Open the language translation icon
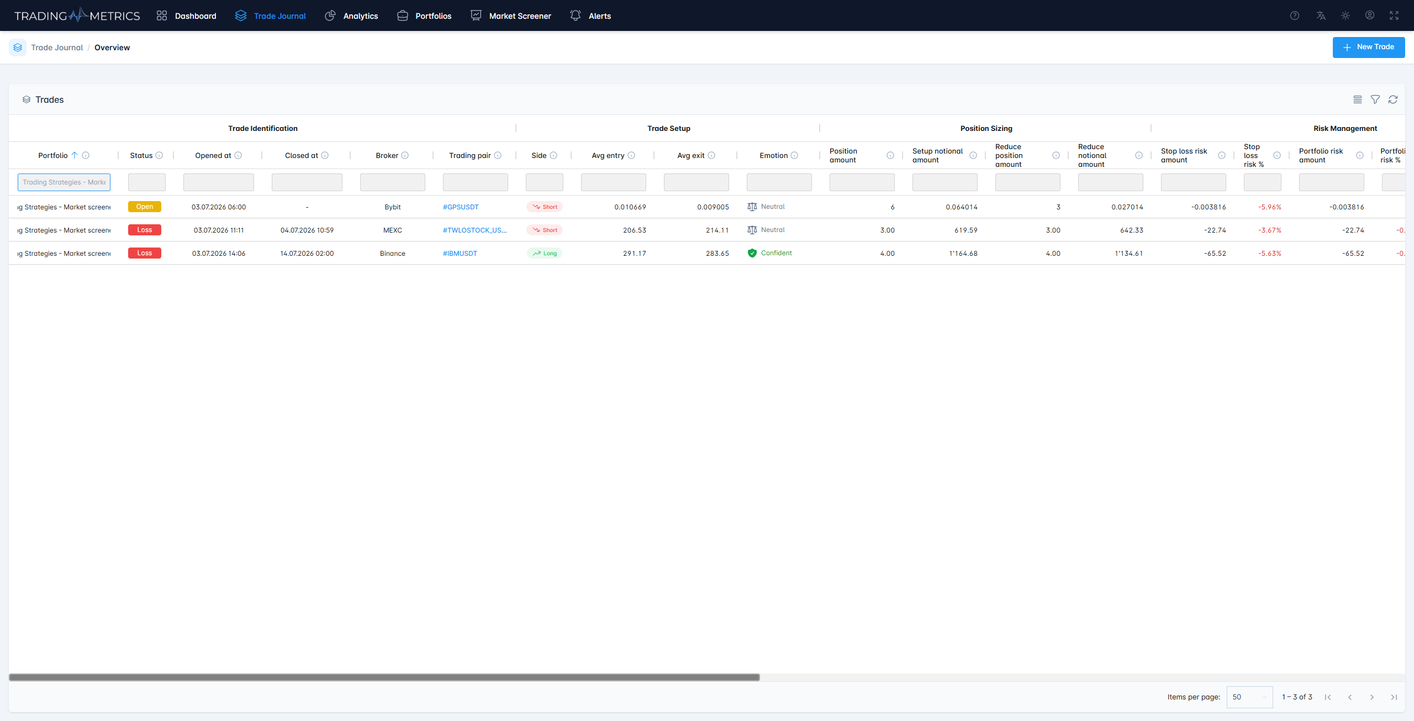Viewport: 1414px width, 721px height. [x=1321, y=15]
